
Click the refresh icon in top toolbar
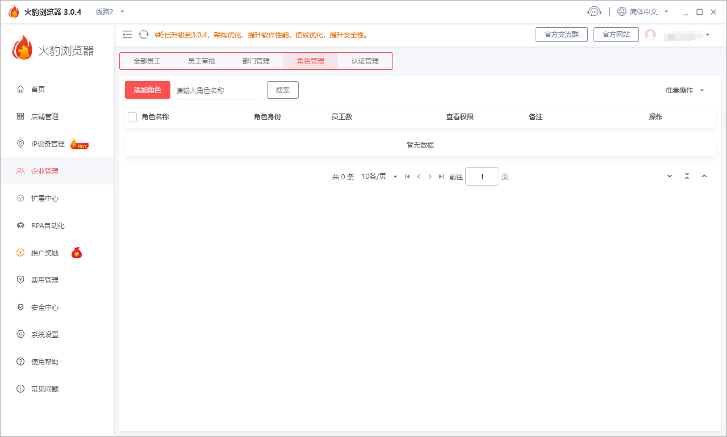(x=144, y=35)
